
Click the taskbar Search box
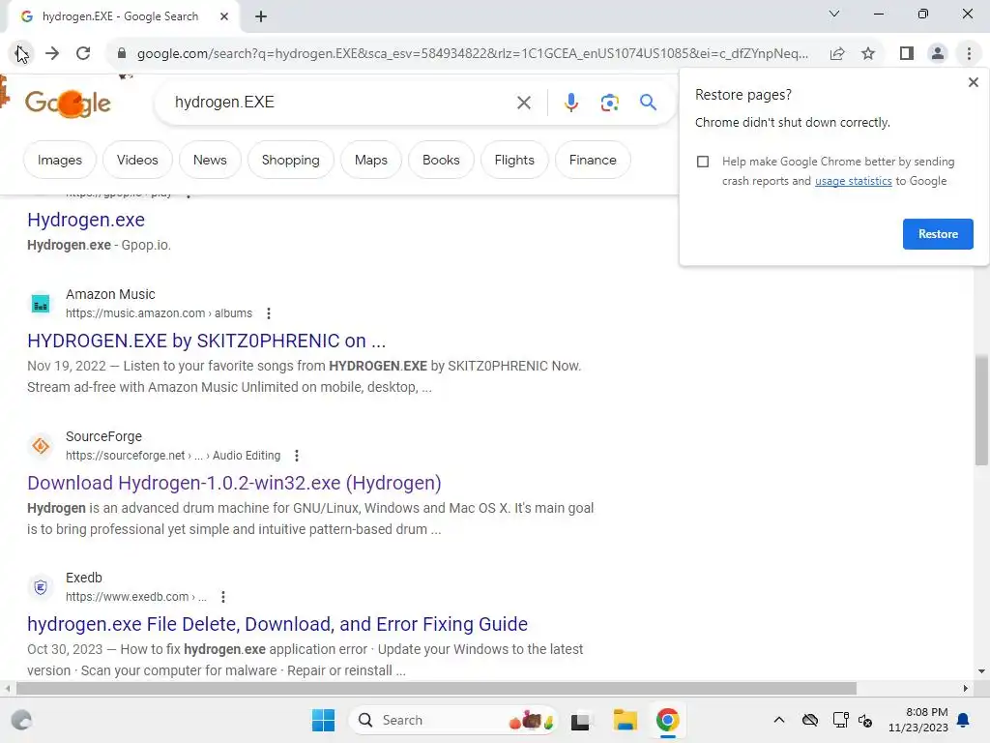pyautogui.click(x=452, y=720)
